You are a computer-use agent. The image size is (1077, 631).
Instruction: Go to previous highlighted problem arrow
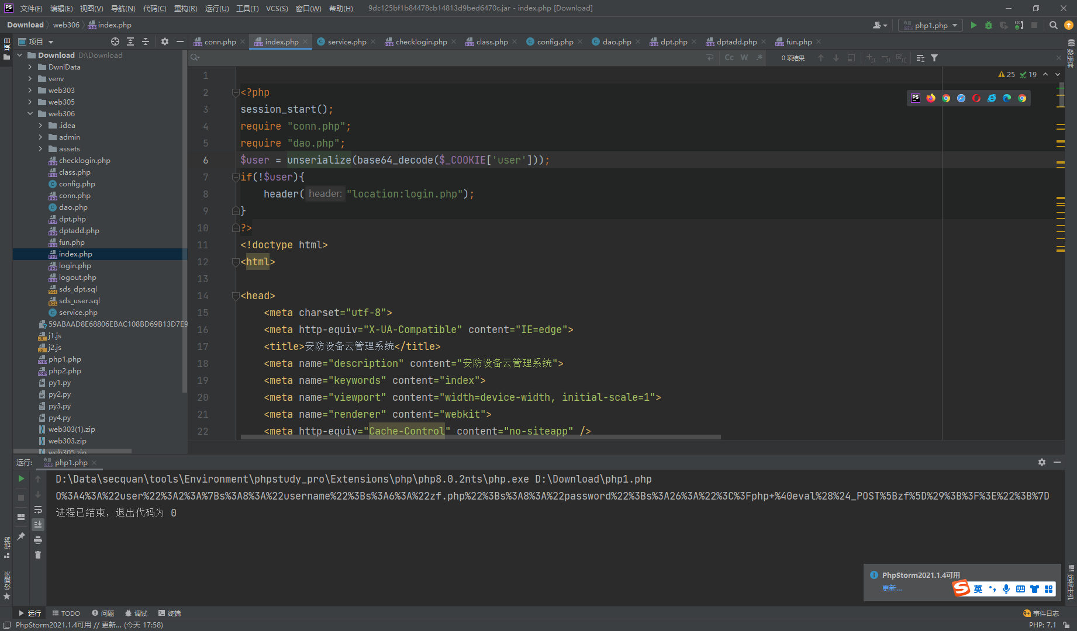(1045, 74)
